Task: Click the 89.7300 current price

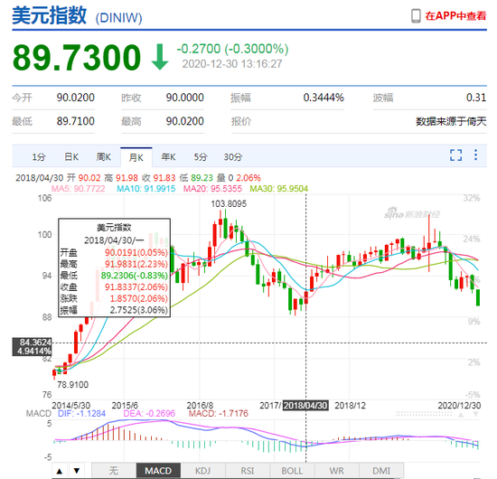Action: (x=77, y=57)
